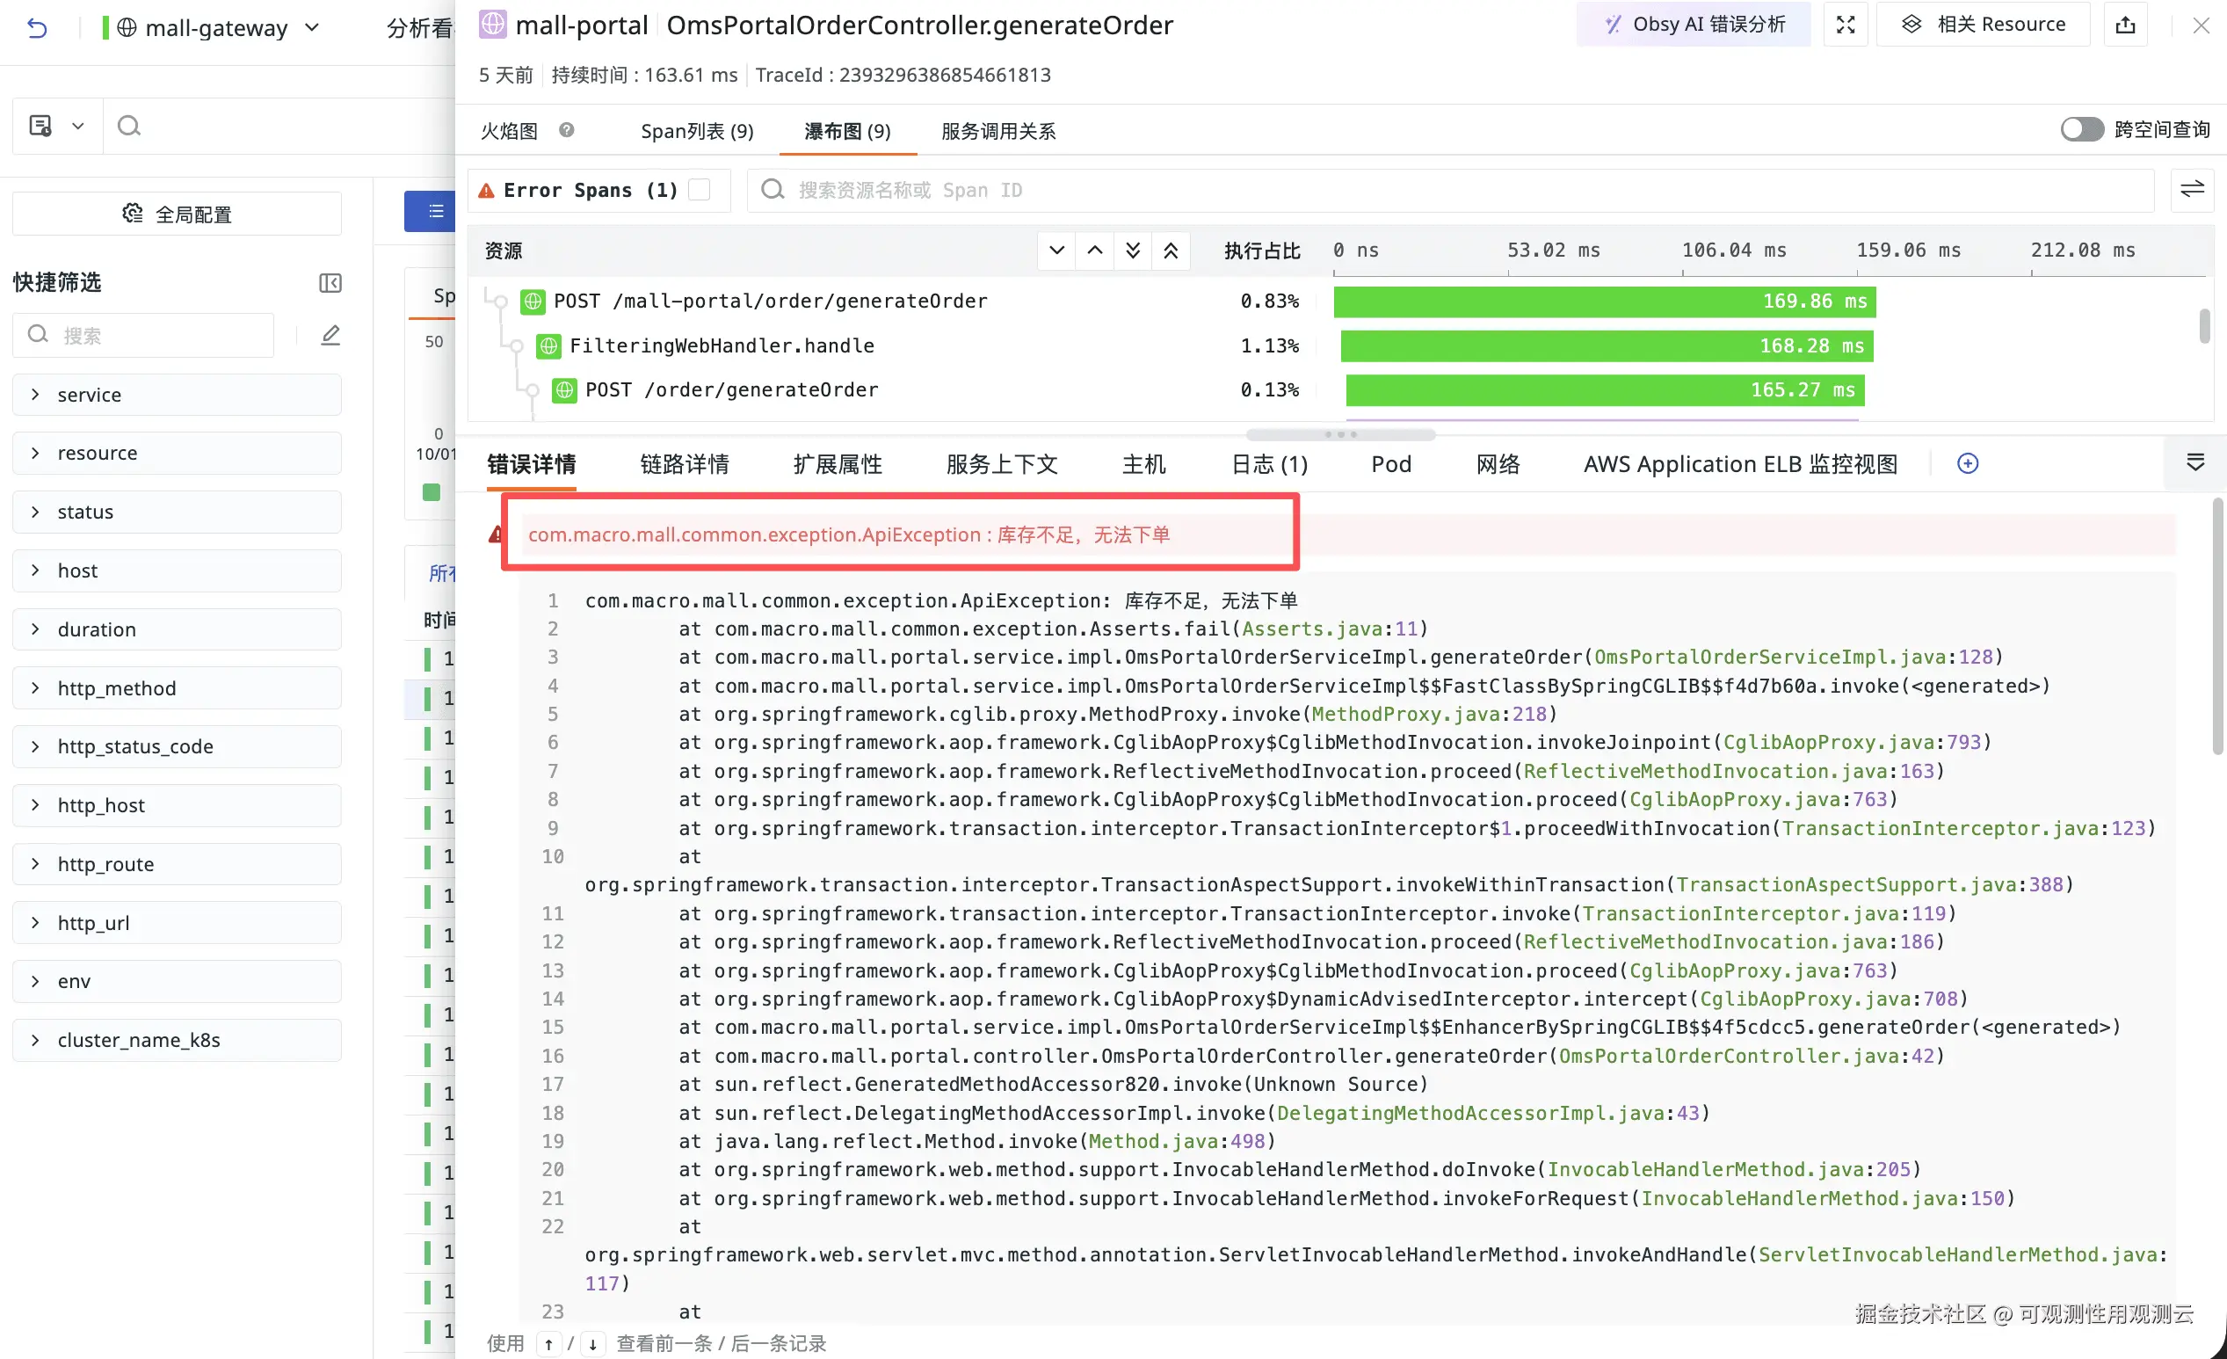Screen dimensions: 2227x1359
Task: Click Obsy AI 错误分析 button
Action: [x=1693, y=25]
